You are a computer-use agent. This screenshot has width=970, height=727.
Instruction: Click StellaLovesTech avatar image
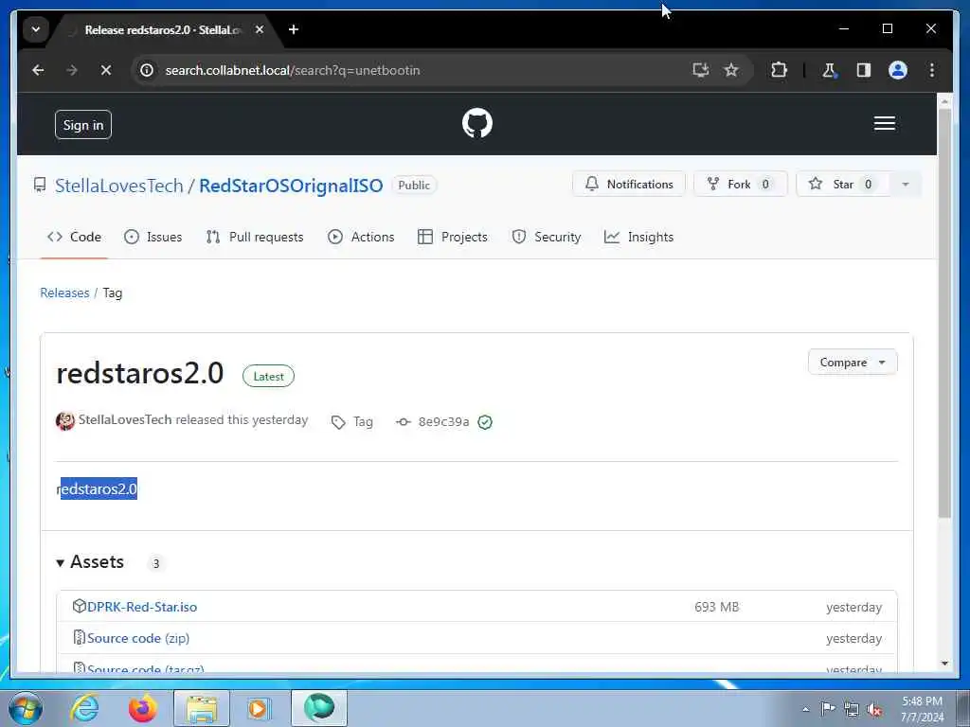pyautogui.click(x=65, y=421)
